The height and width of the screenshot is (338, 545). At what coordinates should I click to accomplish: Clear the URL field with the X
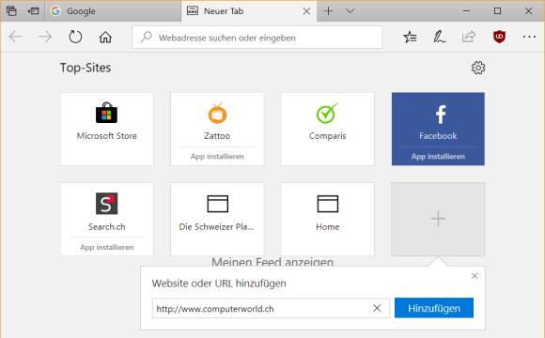[x=377, y=308]
